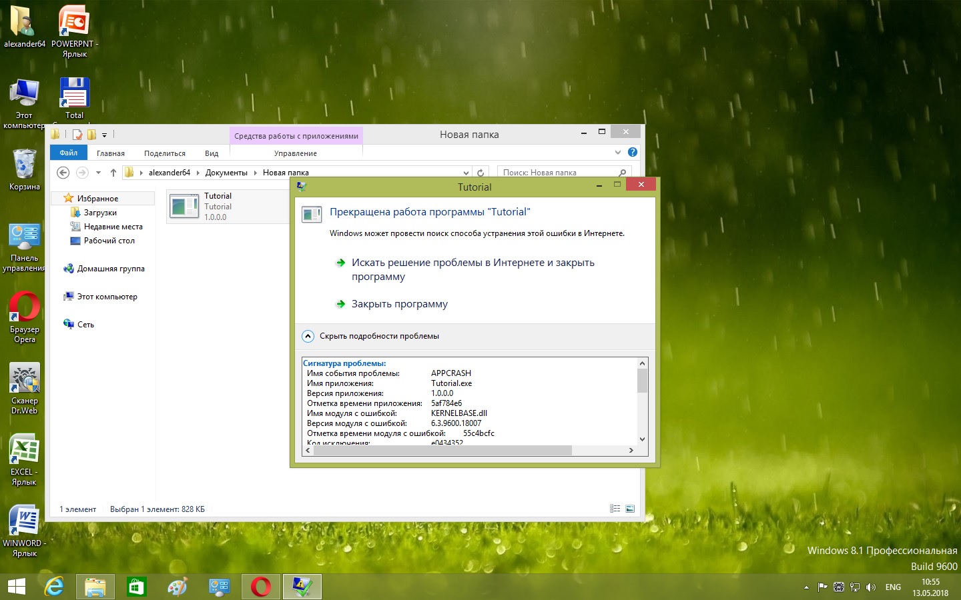961x600 pixels.
Task: Refresh the folder with the reload icon
Action: coord(480,173)
